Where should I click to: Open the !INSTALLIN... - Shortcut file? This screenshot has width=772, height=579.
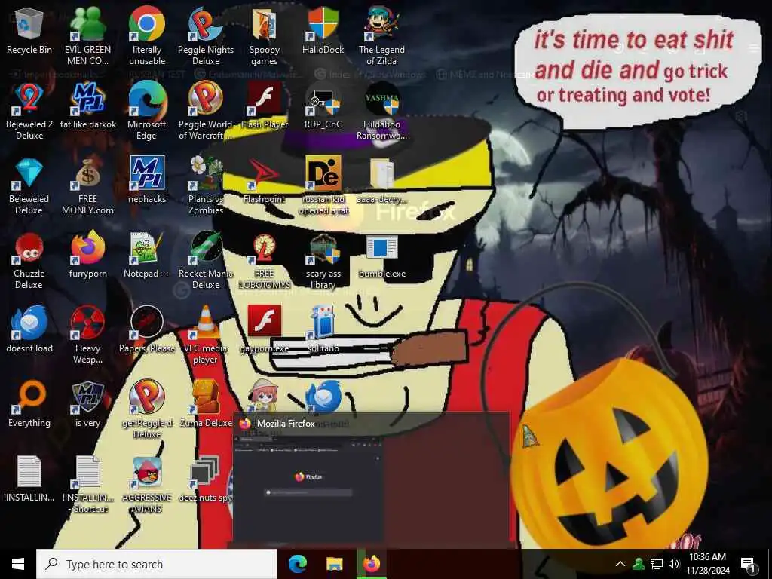click(x=87, y=485)
